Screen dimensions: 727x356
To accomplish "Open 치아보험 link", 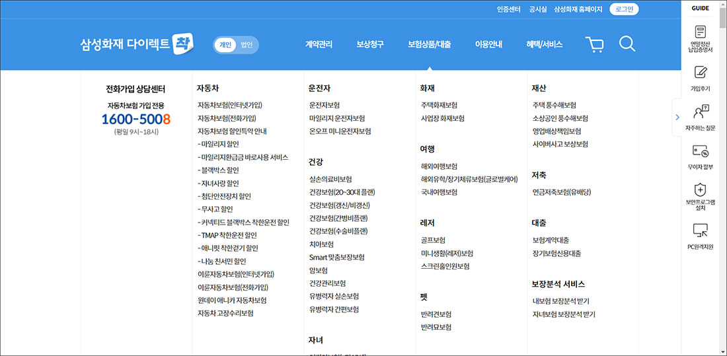I will (321, 244).
